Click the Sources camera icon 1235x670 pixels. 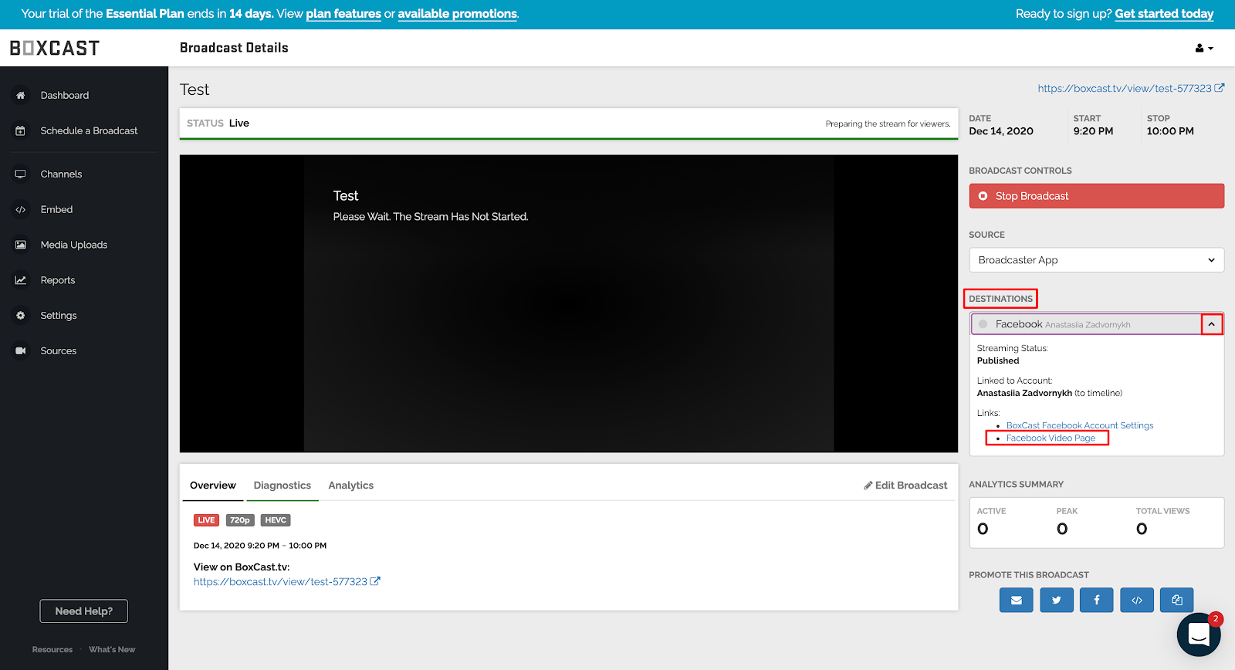[x=21, y=351]
